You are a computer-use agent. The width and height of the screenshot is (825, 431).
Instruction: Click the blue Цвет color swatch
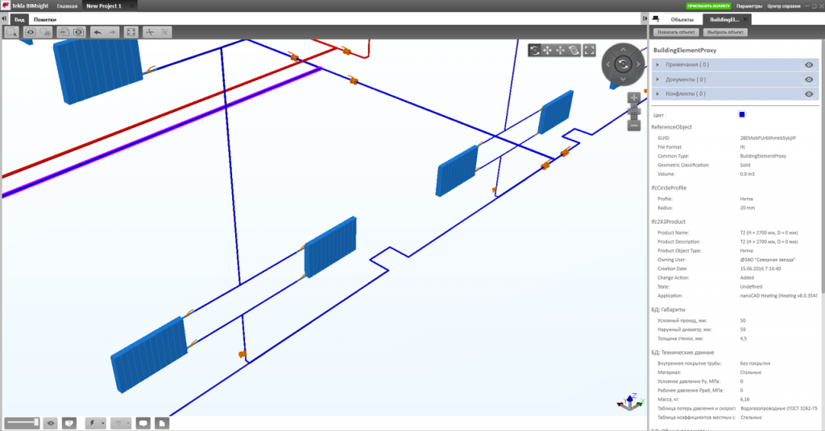point(742,114)
